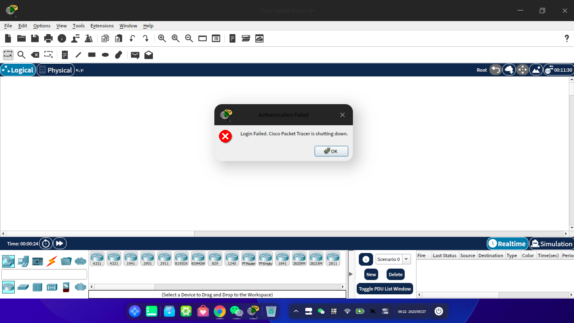
Task: Print using the printer toolbar icon
Action: click(48, 38)
